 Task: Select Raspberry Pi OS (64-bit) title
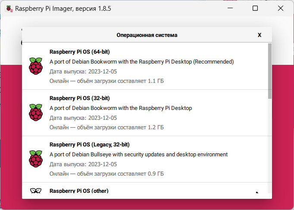coord(79,52)
